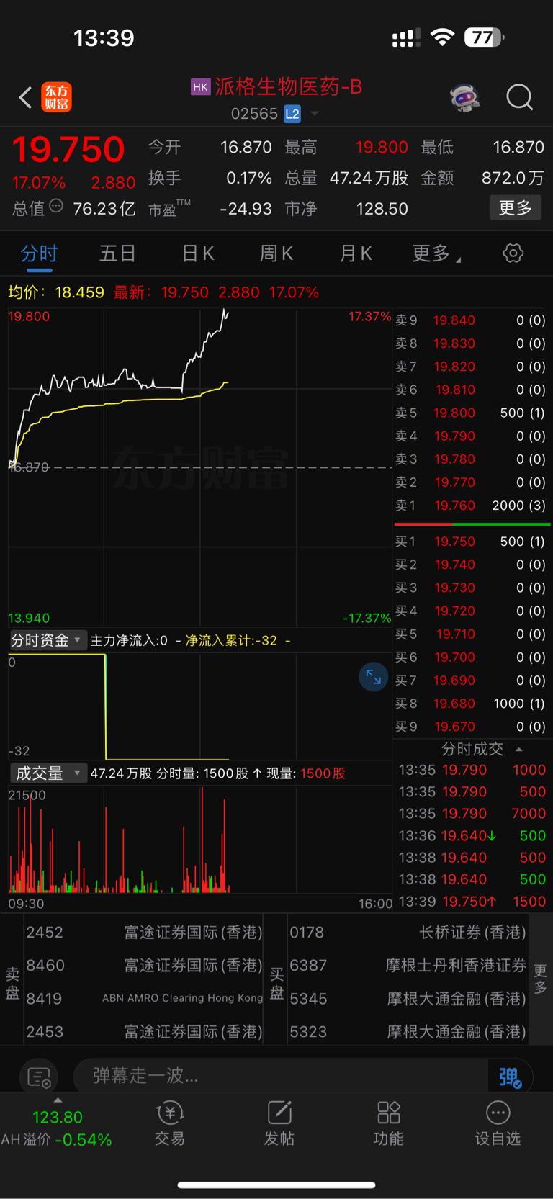
Task: Select 卖1 row at 19.760
Action: 471,506
